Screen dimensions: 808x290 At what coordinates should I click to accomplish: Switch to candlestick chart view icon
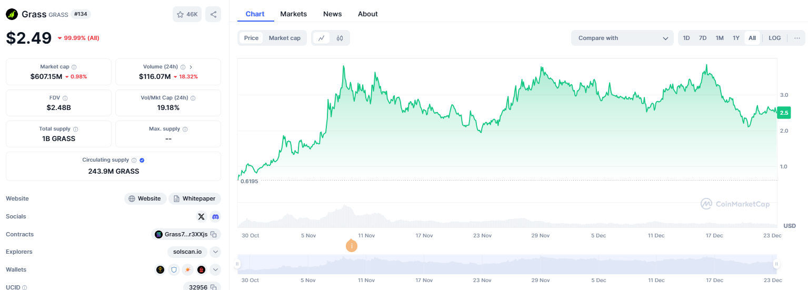click(340, 38)
